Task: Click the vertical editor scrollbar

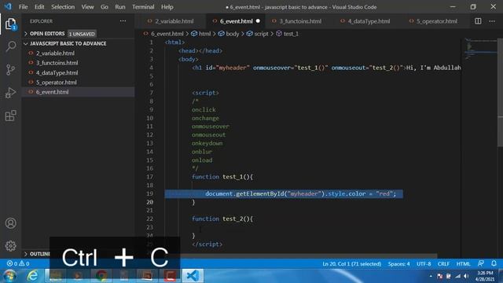Action: tap(500, 93)
